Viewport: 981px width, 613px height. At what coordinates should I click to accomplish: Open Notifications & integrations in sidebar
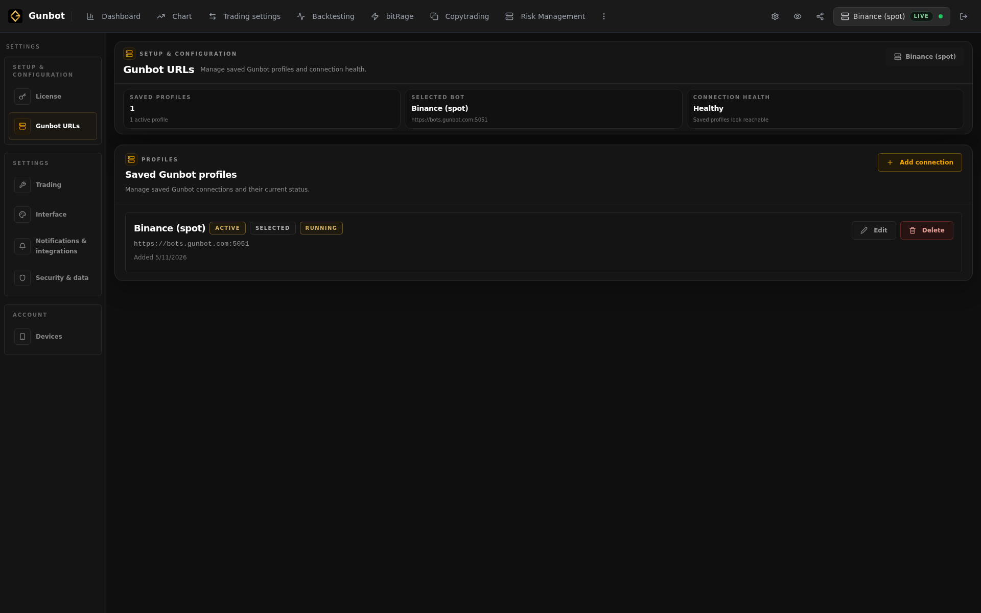(53, 246)
